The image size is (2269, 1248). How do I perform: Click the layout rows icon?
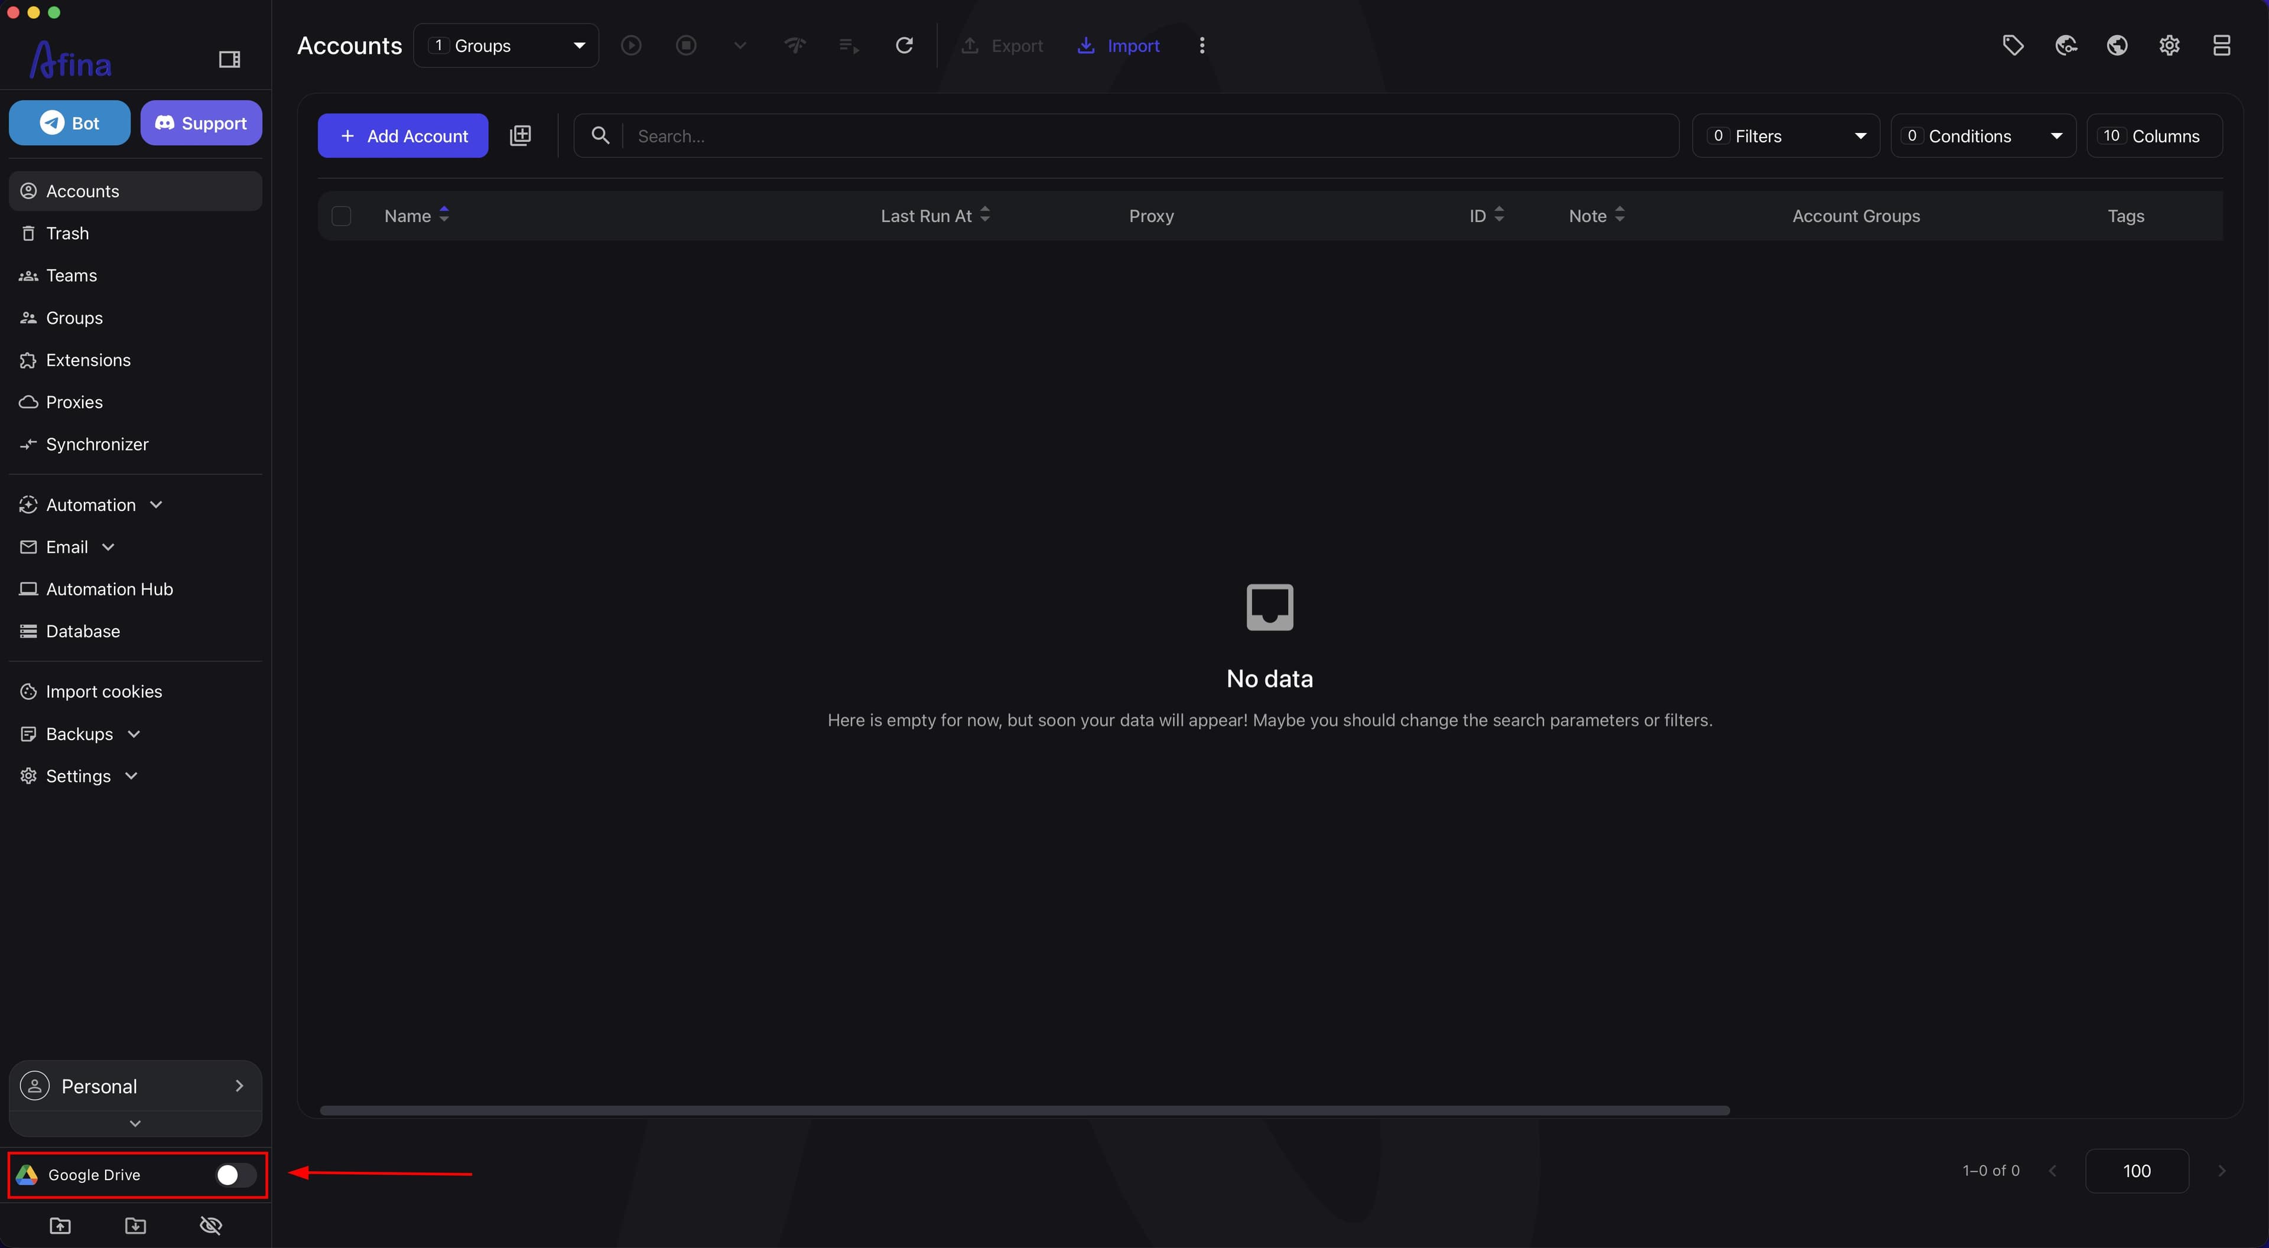pyautogui.click(x=2222, y=46)
